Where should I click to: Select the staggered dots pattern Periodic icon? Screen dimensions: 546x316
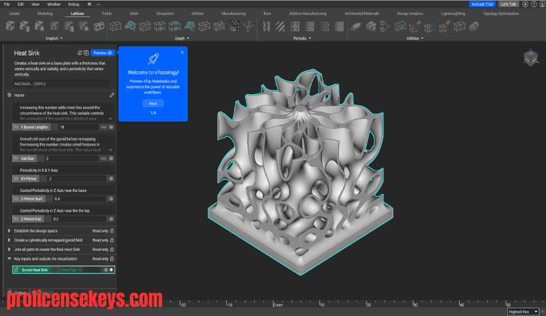point(324,27)
